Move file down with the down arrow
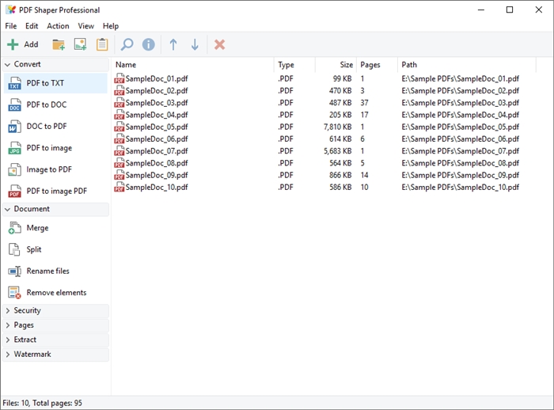This screenshot has height=410, width=554. coord(195,44)
